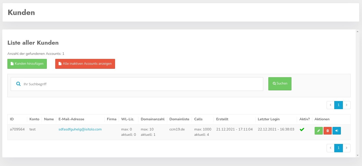Go to next page using top pagination arrow
The image size is (362, 166).
click(x=346, y=105)
